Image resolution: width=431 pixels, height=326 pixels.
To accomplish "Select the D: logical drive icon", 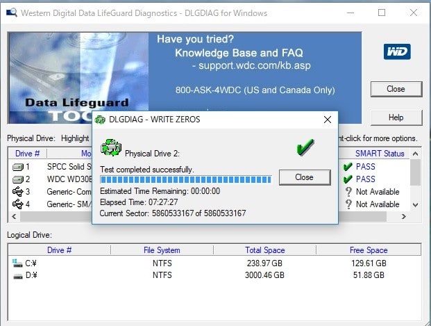I will click(18, 276).
